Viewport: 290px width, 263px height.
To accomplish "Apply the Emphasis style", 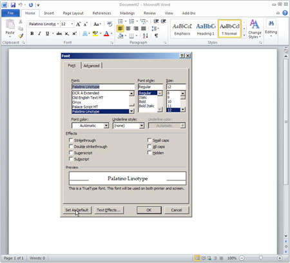I will tap(182, 29).
